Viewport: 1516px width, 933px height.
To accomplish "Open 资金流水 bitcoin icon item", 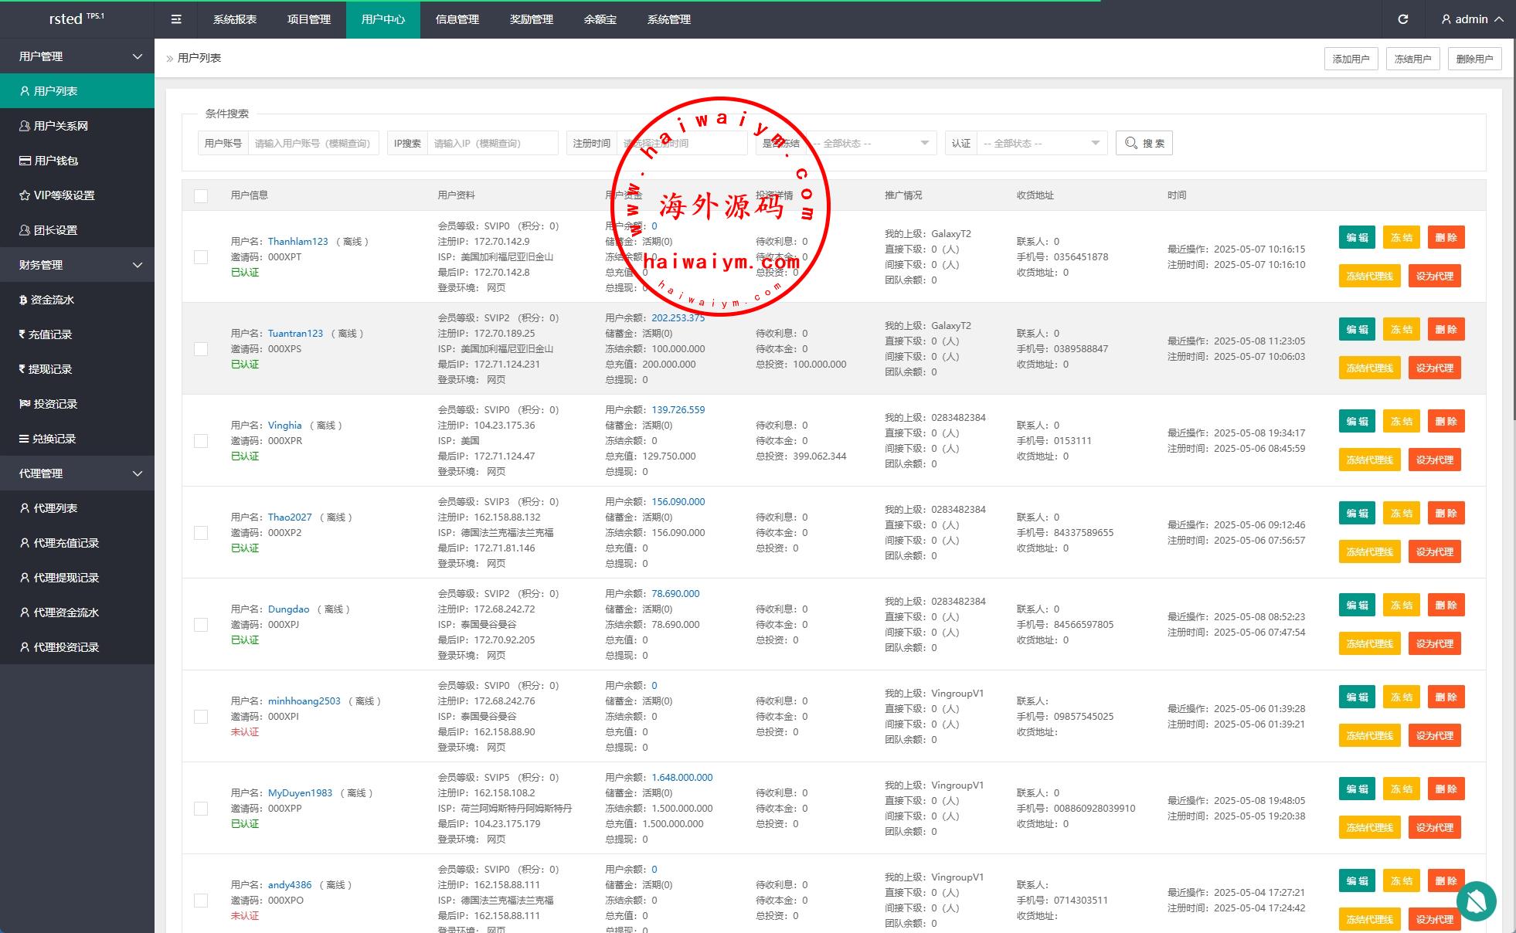I will tap(52, 300).
